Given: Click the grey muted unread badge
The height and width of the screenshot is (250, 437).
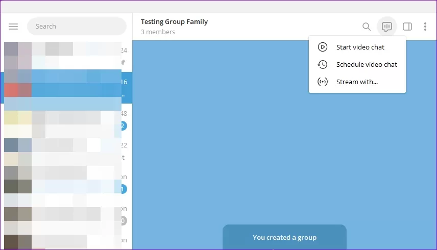Looking at the screenshot, I should click(123, 221).
